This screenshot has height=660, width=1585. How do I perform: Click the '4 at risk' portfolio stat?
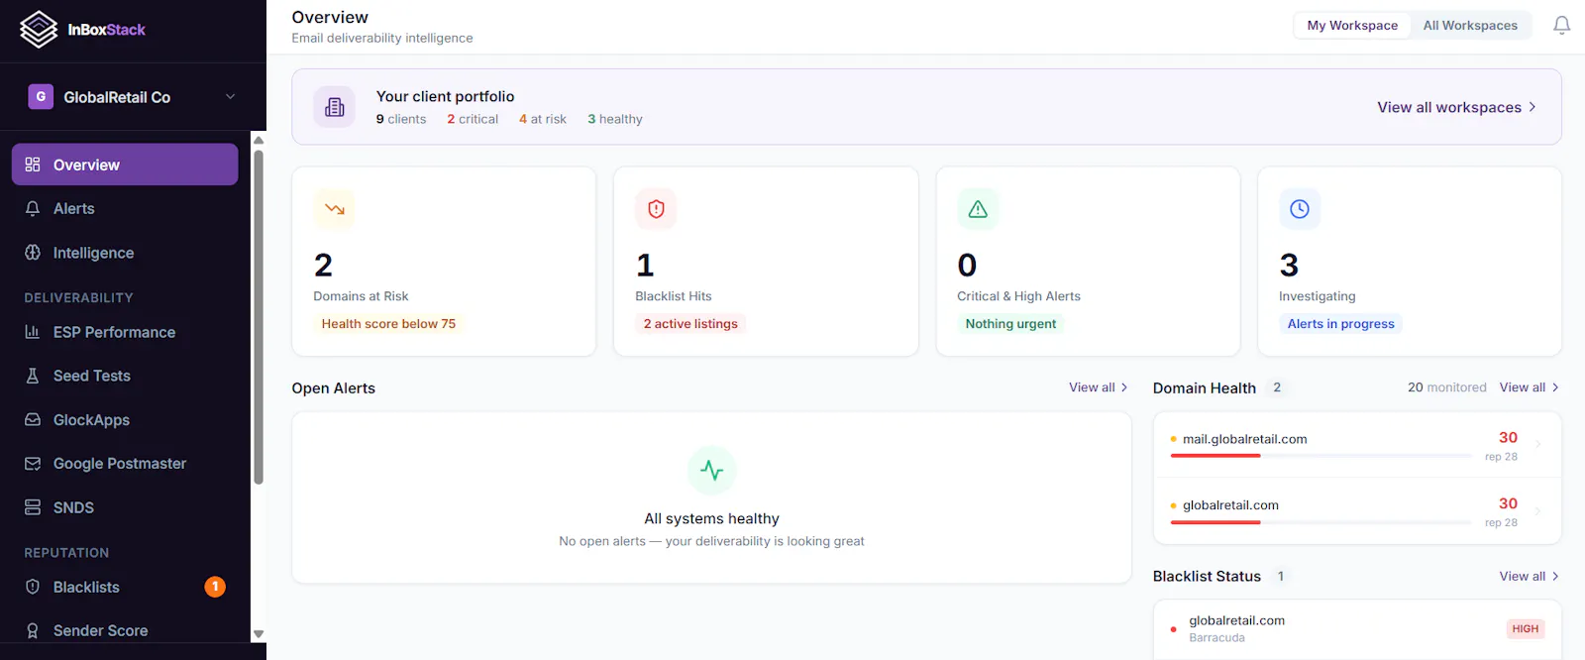click(x=543, y=119)
